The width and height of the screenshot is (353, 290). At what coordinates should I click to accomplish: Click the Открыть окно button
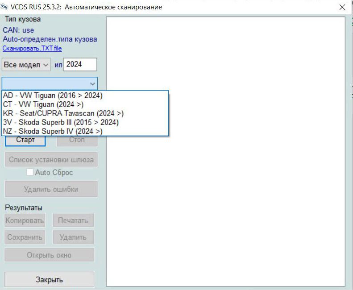coord(49,255)
